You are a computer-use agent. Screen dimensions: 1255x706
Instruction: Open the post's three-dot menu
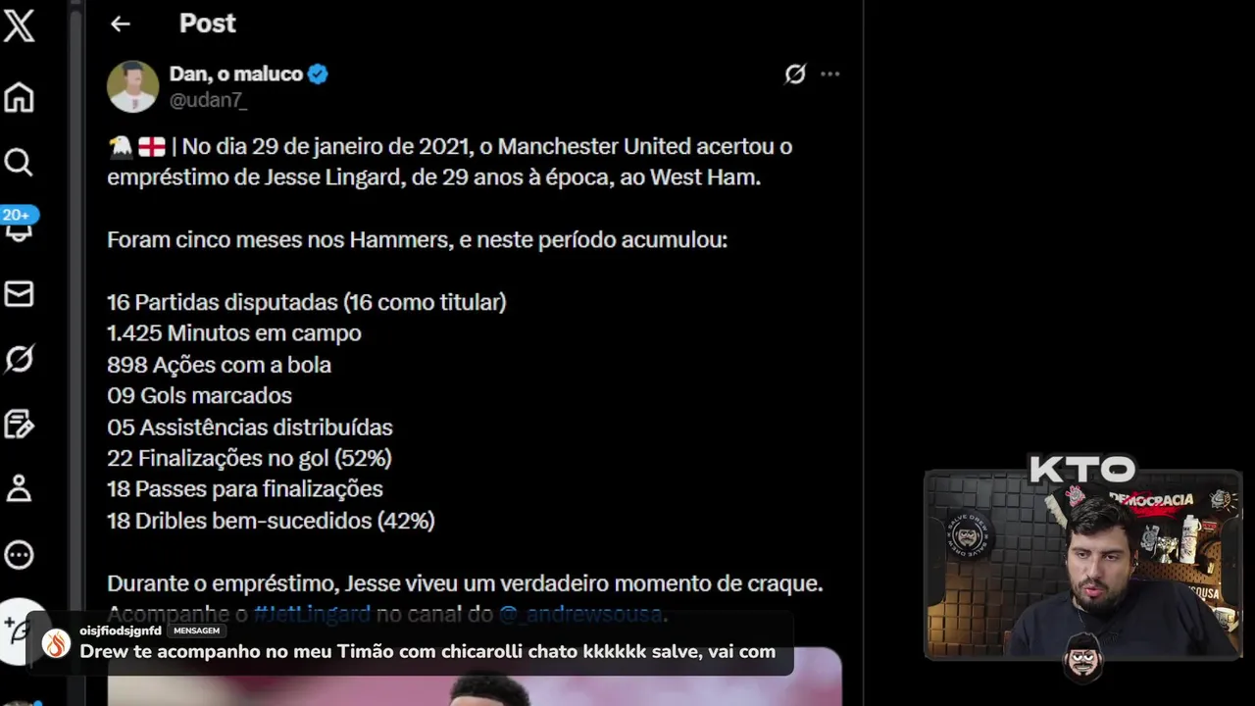830,74
